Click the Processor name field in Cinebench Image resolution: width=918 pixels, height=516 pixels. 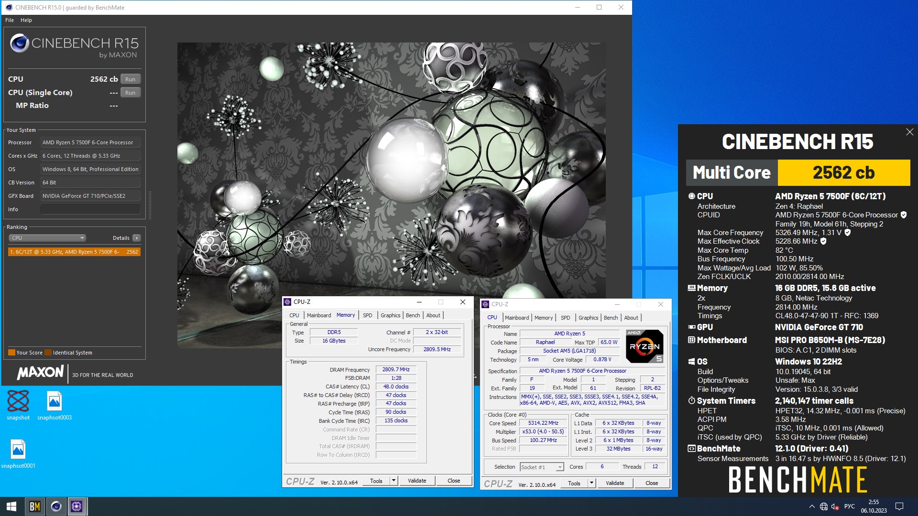[90, 142]
